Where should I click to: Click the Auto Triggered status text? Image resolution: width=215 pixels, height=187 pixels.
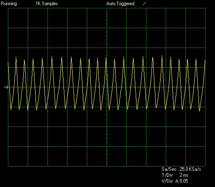120,4
